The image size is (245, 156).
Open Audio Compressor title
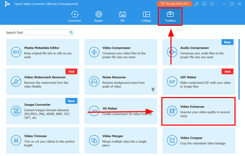195,48
